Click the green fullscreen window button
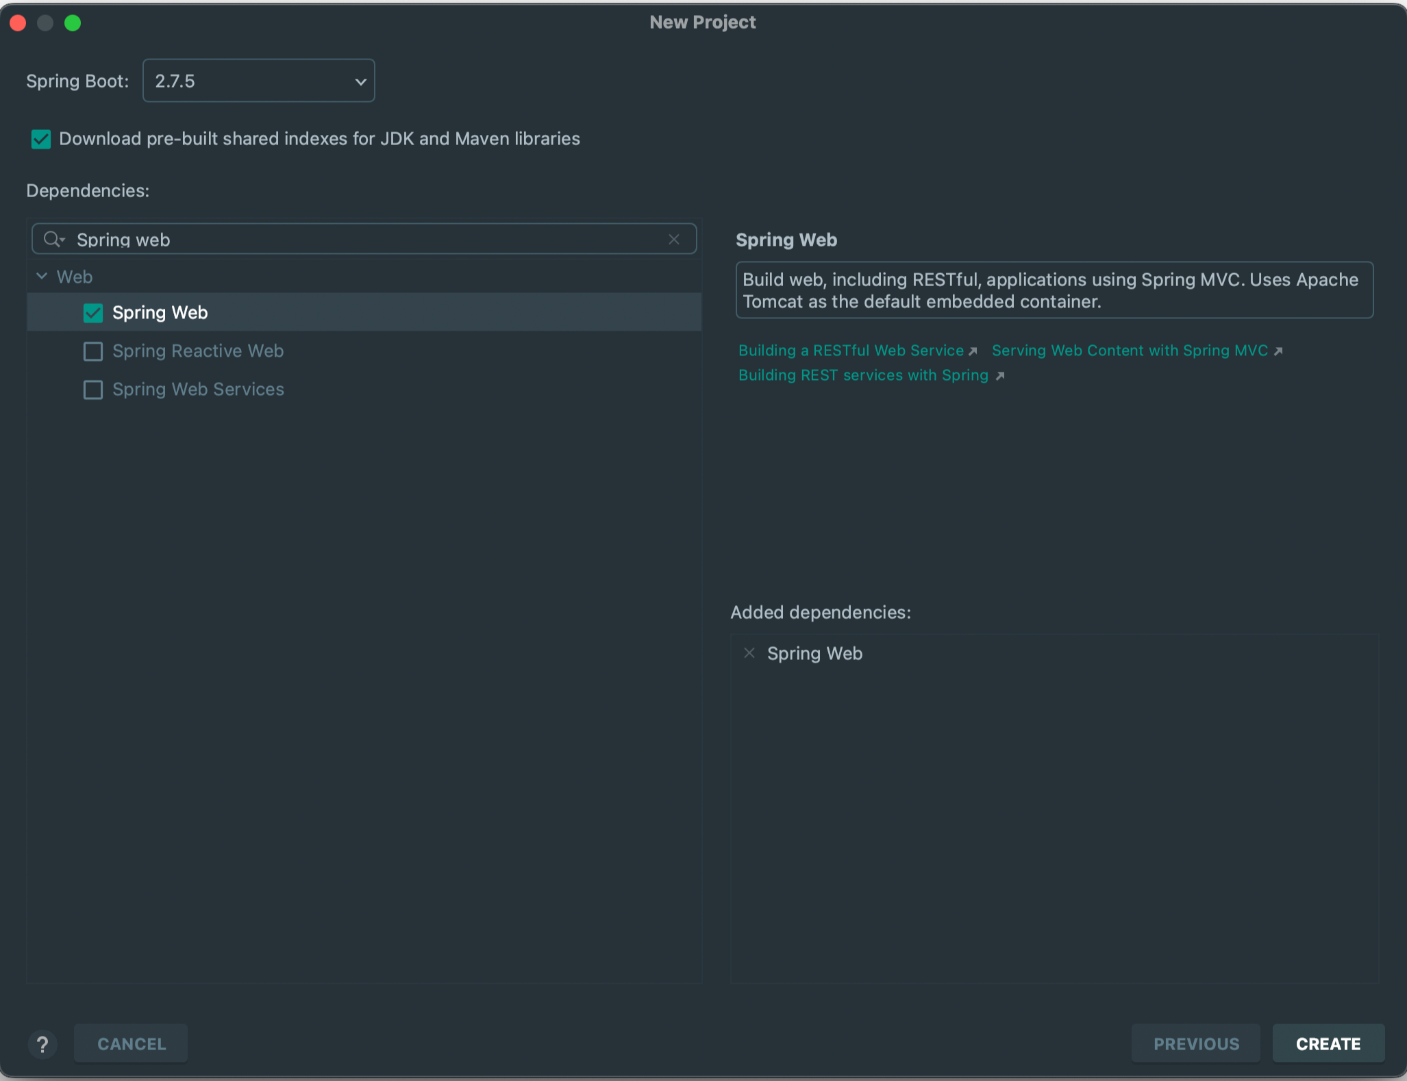Image resolution: width=1407 pixels, height=1081 pixels. pos(73,23)
